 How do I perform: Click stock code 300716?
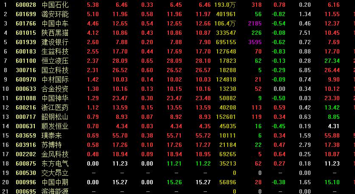point(26,70)
